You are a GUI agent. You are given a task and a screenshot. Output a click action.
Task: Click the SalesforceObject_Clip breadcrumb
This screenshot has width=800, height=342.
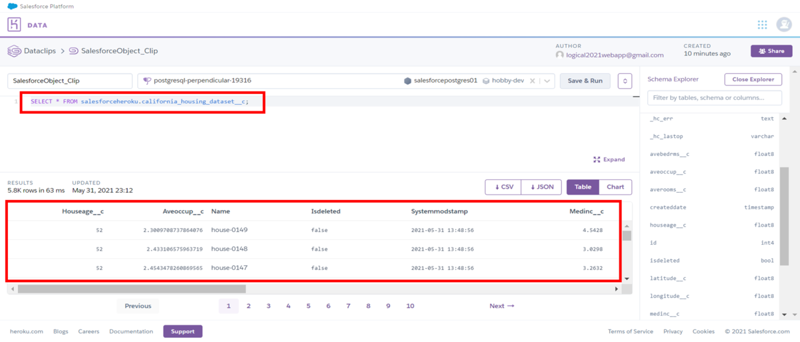point(119,51)
